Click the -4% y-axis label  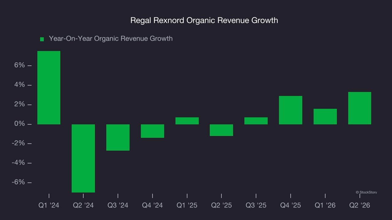point(18,163)
